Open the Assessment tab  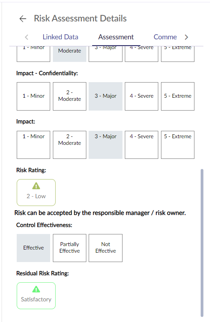[116, 37]
